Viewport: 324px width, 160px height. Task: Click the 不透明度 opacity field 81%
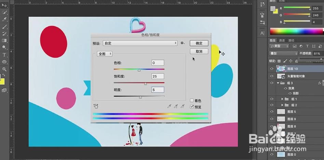pos(318,53)
